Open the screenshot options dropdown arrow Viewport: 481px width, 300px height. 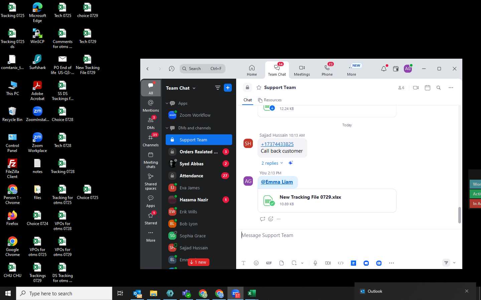(302, 263)
